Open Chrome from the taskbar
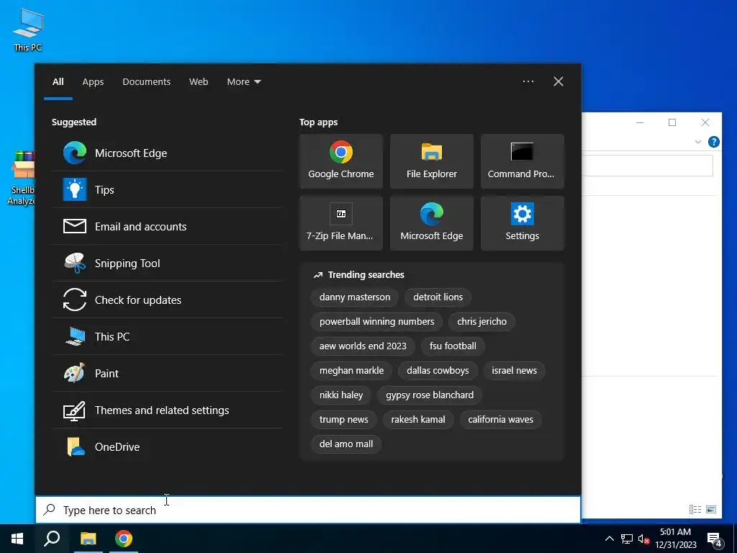 point(124,539)
